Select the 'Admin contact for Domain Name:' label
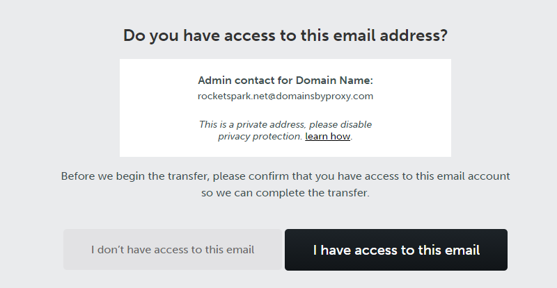Screen dimensions: 557x288 [285, 81]
